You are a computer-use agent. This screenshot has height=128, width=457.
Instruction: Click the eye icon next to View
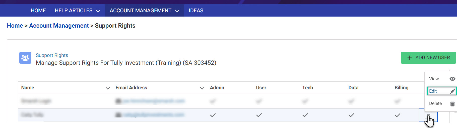point(452,79)
